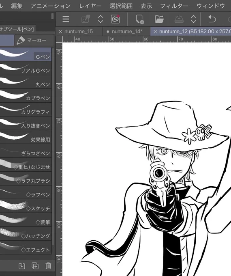Switch to the nuntume_14 document tab
Image resolution: width=231 pixels, height=276 pixels.
click(127, 32)
